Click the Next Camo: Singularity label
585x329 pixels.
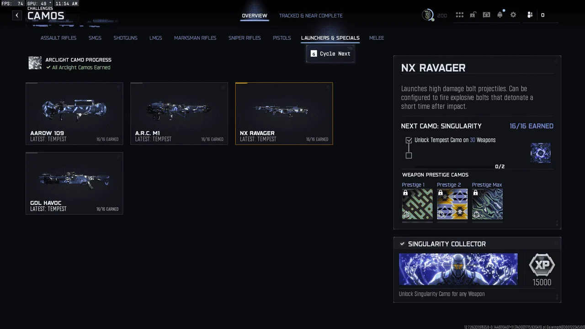[441, 126]
